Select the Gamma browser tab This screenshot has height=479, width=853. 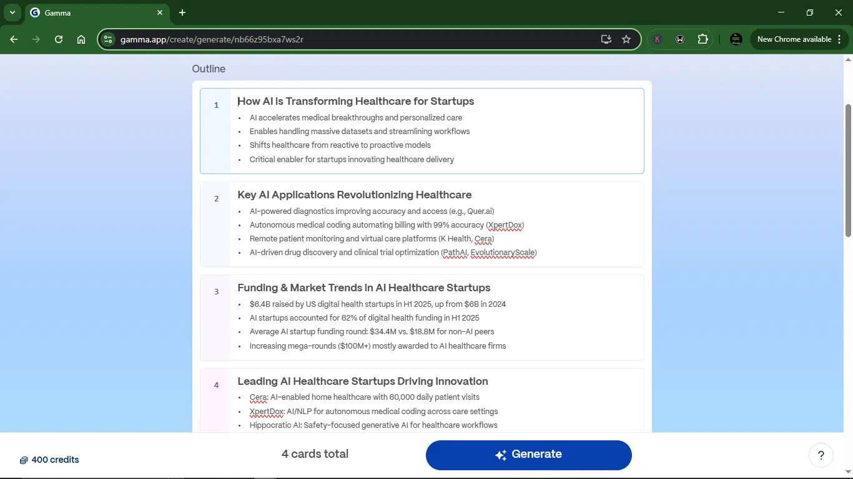[x=97, y=12]
